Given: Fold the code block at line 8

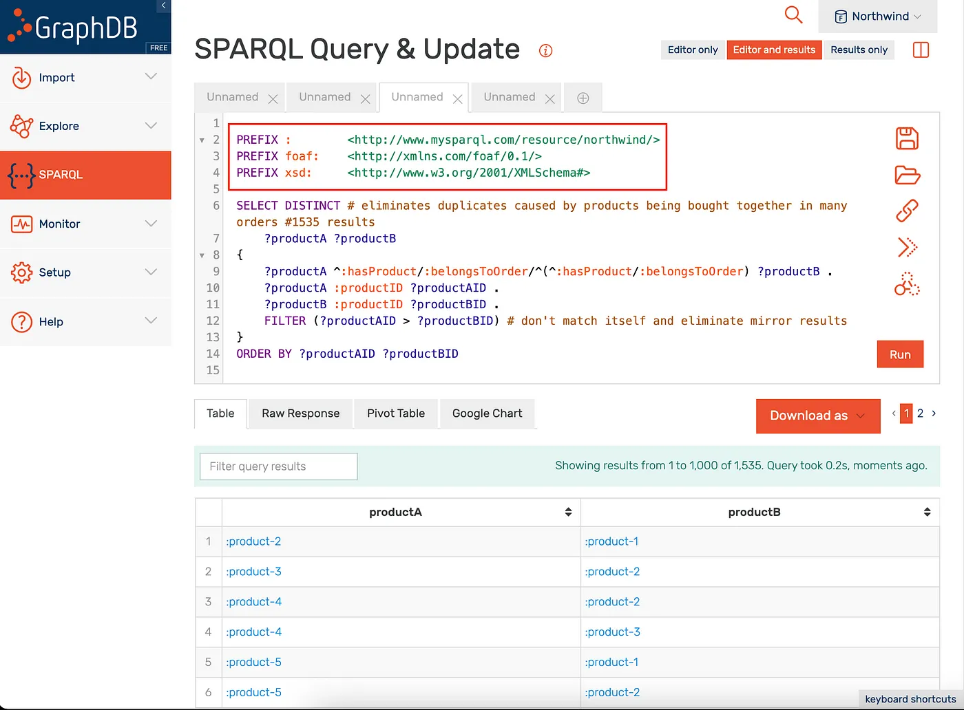Looking at the screenshot, I should pos(202,255).
